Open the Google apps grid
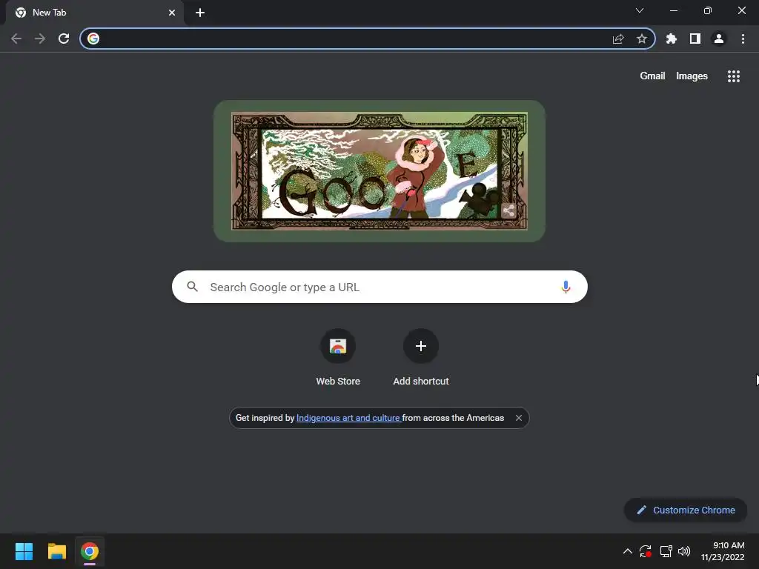The image size is (759, 569). click(x=734, y=76)
